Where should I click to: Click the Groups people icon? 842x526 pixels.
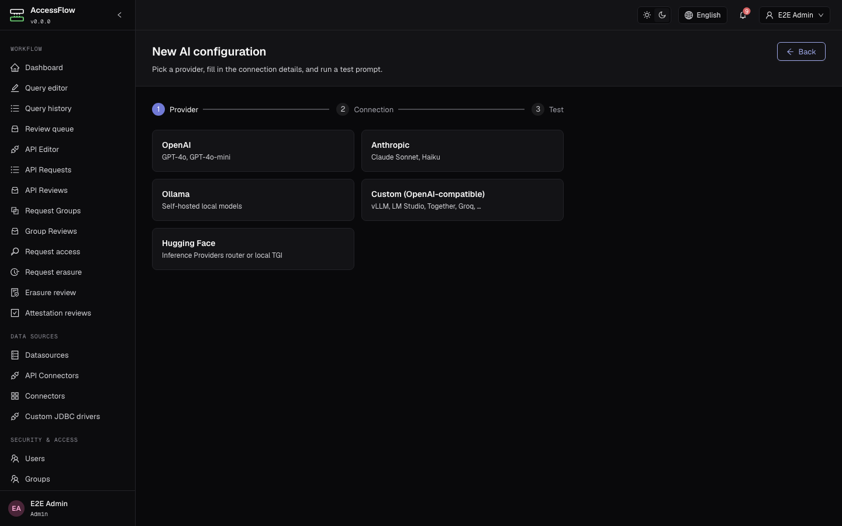point(15,479)
